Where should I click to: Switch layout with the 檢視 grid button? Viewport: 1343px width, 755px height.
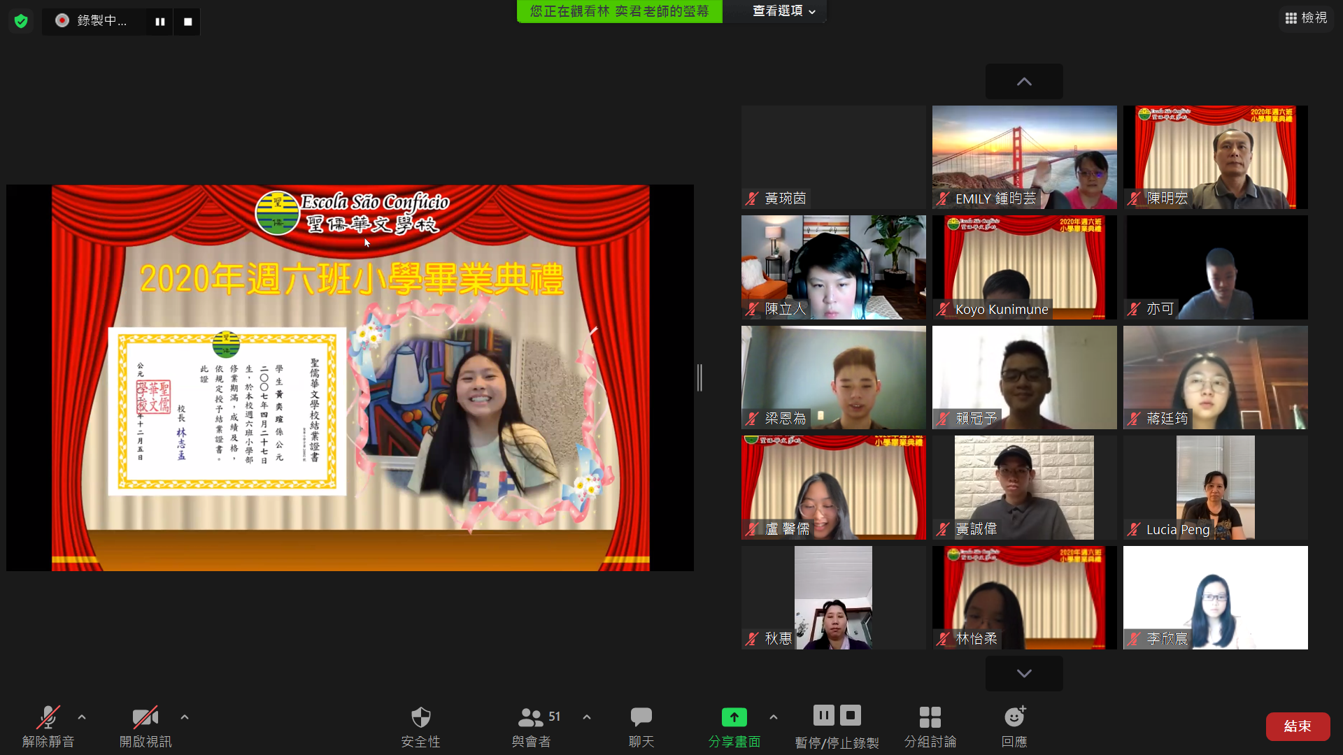(1306, 18)
